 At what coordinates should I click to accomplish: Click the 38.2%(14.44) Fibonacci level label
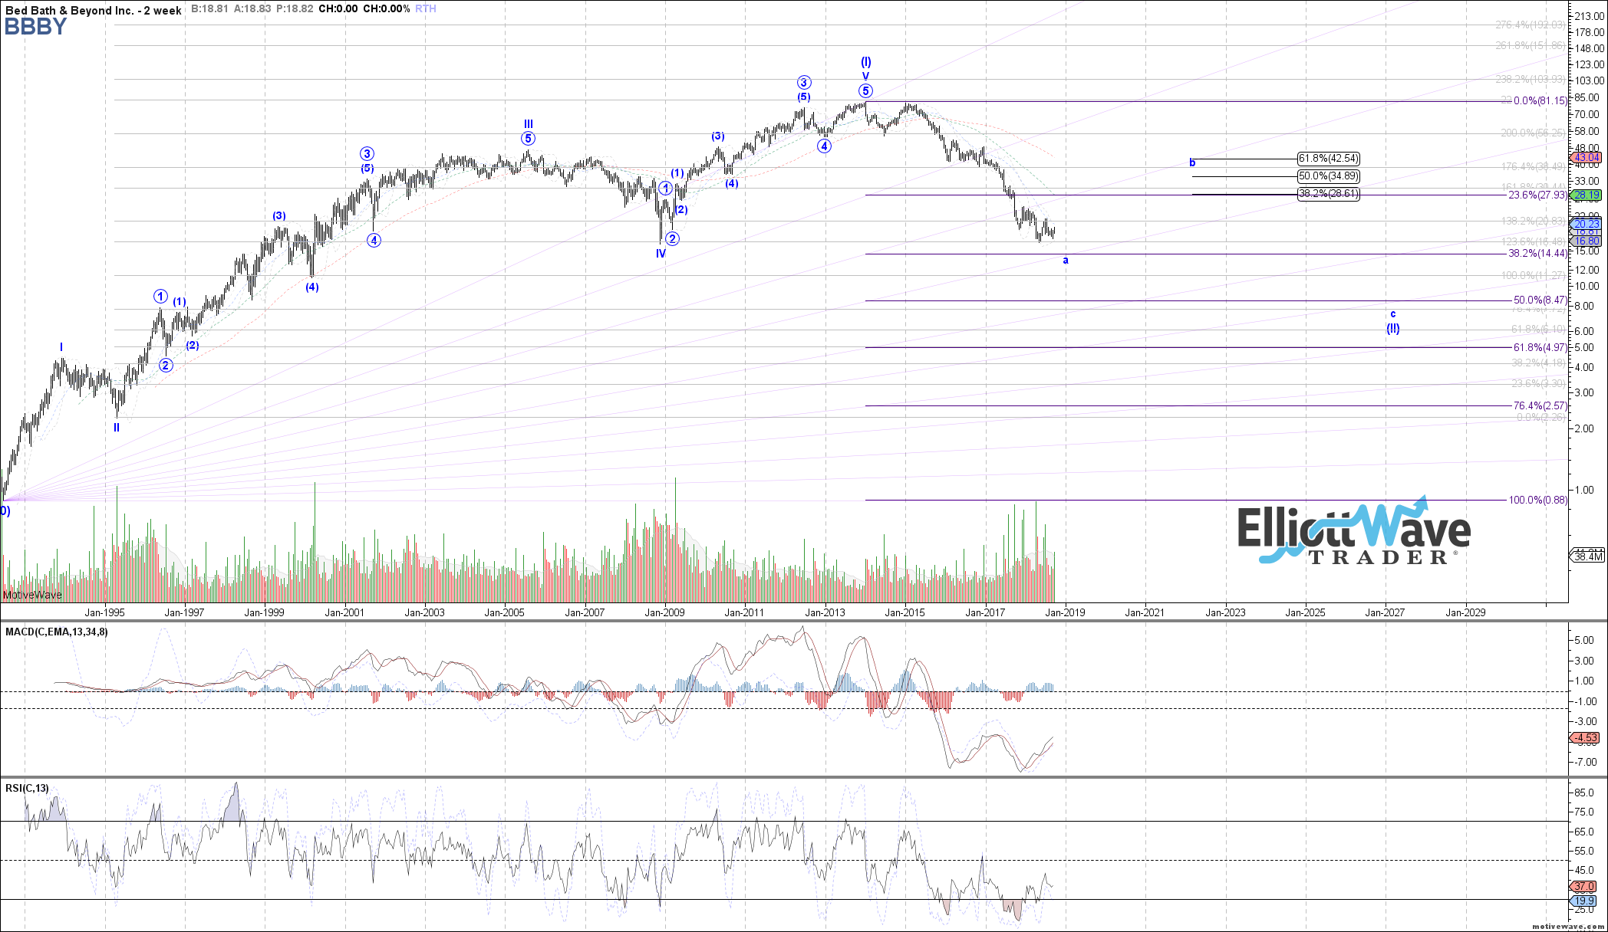pos(1537,254)
